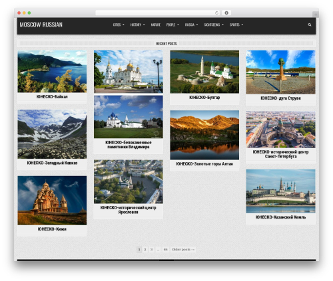333x281 pixels.
Task: Open the ЮНЕСКО-Казанский Кремль post title
Action: 280,217
